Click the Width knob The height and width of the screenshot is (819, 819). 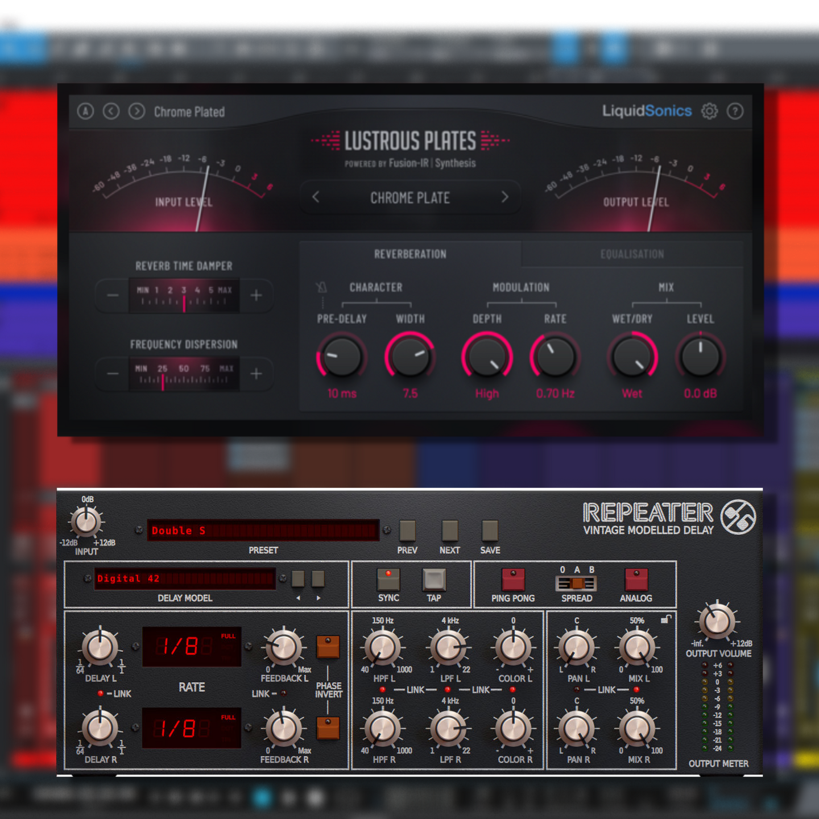[x=410, y=357]
